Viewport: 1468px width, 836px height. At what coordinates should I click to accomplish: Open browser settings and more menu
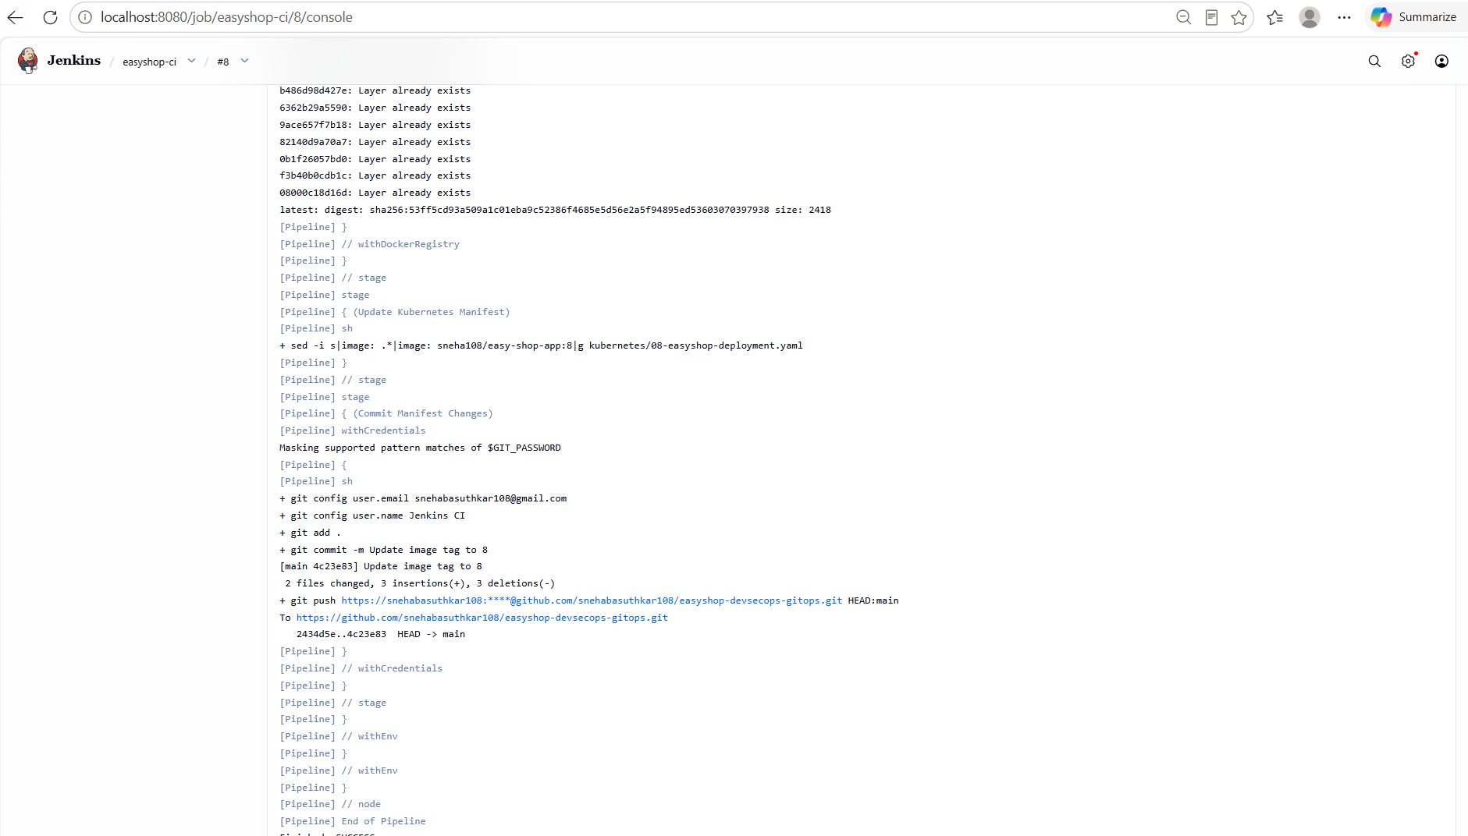(x=1344, y=17)
